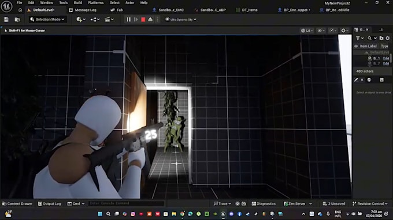This screenshot has height=220, width=393.
Task: Open the Tools menu
Action: point(64,3)
